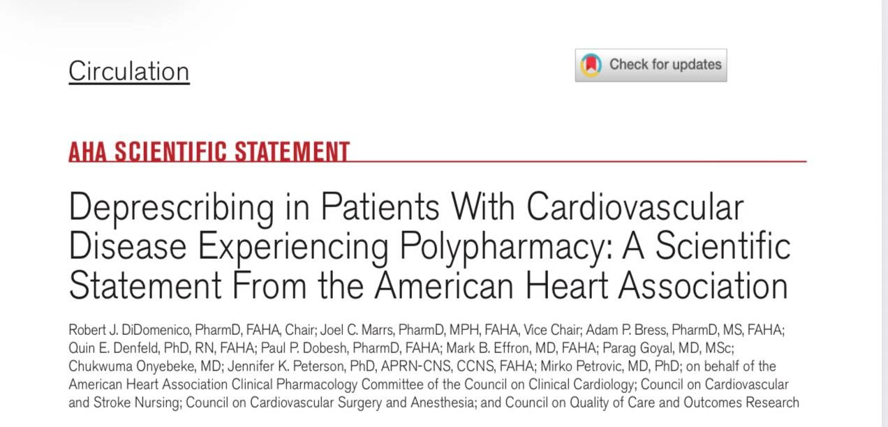This screenshot has width=888, height=427.
Task: Click the Crossmark bookmark icon
Action: pos(591,65)
